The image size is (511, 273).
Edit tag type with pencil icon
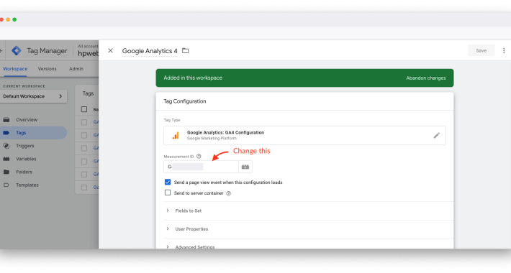437,135
